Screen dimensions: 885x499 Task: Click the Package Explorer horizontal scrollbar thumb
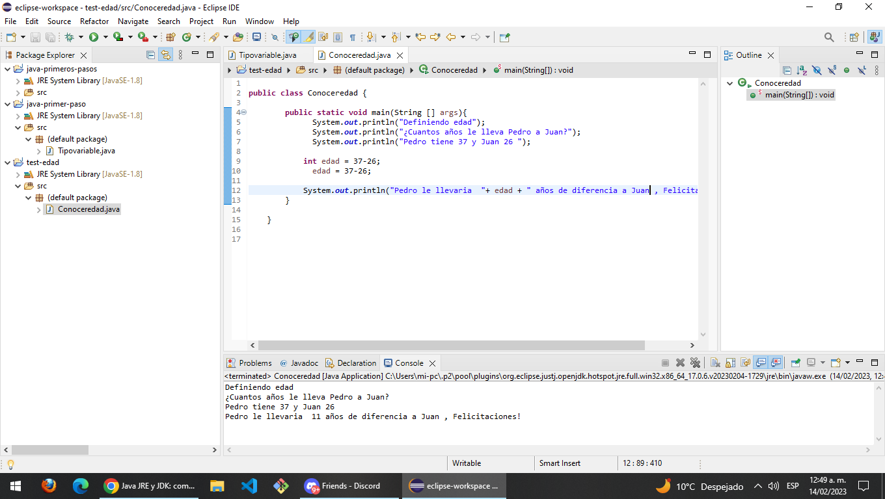[x=50, y=450]
